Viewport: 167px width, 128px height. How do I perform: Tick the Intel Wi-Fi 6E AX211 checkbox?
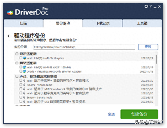pos(21,67)
